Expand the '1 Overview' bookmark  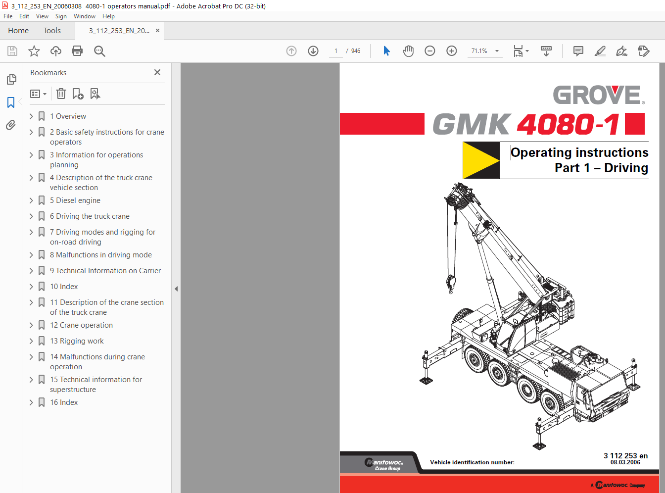click(x=31, y=116)
